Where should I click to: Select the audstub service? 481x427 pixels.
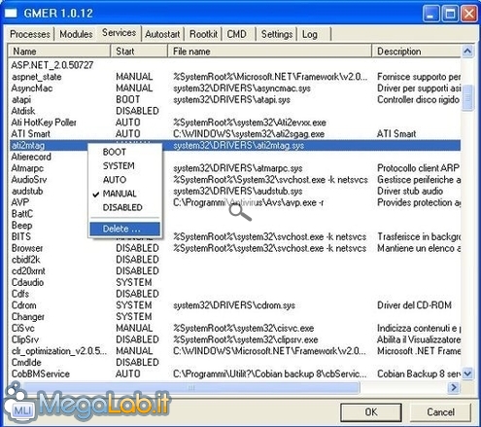27,191
